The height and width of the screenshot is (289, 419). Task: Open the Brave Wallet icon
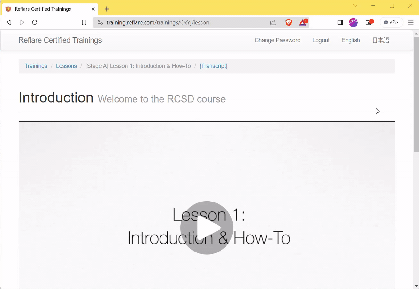point(369,22)
